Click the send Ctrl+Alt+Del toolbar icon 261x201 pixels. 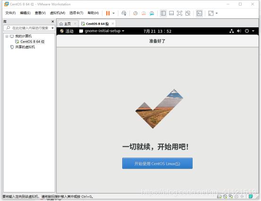click(x=124, y=13)
